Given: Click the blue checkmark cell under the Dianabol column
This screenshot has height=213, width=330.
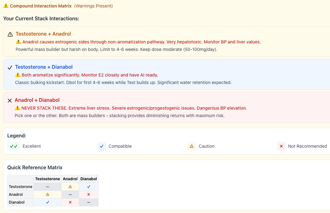Looking at the screenshot, I should coord(89,186).
